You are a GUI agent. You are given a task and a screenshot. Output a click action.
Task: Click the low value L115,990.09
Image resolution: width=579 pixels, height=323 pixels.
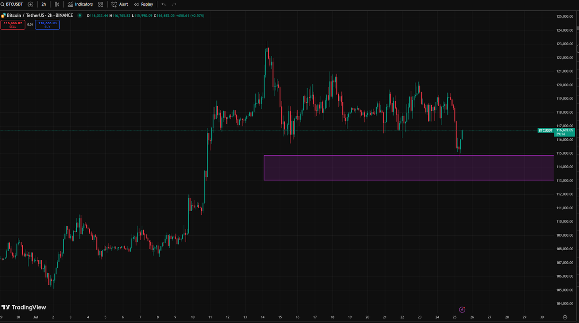click(x=142, y=15)
